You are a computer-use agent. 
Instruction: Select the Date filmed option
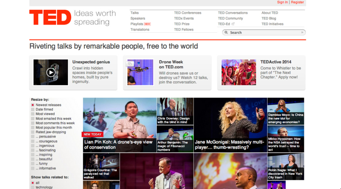33,109
